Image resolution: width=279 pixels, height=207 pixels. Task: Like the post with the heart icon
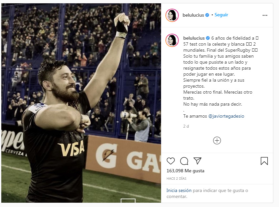coord(171,161)
